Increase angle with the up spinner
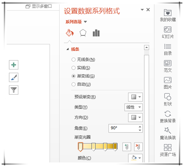Screen dimensions: 184x167 click(x=140, y=127)
